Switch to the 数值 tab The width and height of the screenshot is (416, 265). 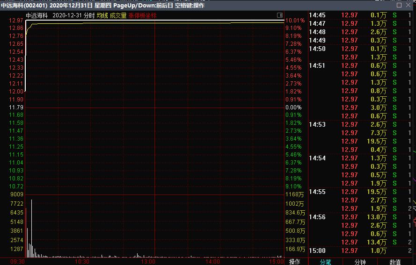(x=395, y=262)
